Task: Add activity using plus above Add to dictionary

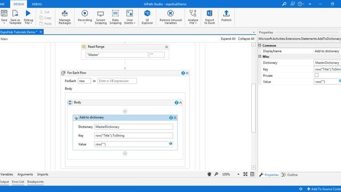Action: point(125,111)
